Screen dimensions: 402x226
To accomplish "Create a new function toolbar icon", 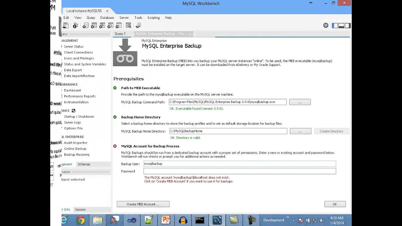I will click(x=119, y=25).
